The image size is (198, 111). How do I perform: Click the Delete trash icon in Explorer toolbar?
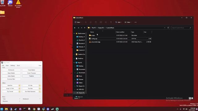(111, 22)
